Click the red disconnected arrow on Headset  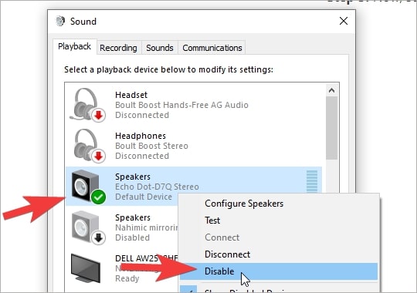[98, 115]
